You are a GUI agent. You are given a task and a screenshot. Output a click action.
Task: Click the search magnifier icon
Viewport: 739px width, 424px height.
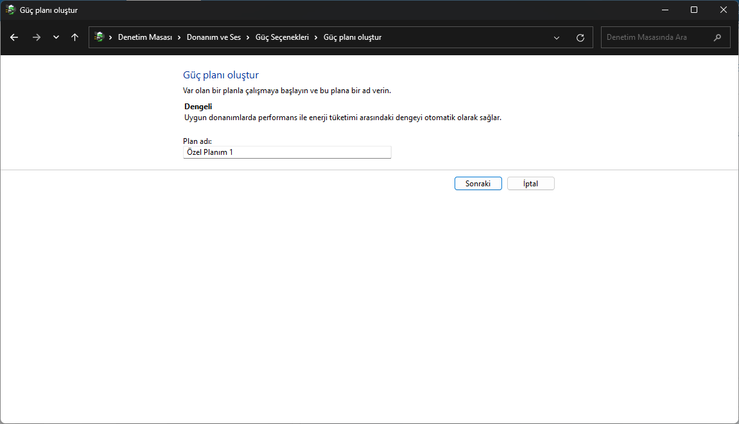click(717, 37)
